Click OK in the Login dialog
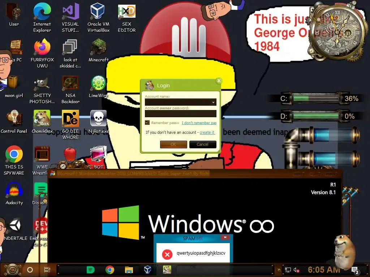Viewport: 370px width, 277px height. pos(173,144)
